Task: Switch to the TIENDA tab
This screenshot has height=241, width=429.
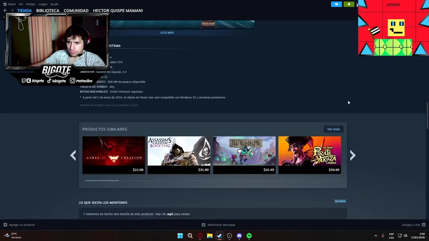Action: point(24,10)
